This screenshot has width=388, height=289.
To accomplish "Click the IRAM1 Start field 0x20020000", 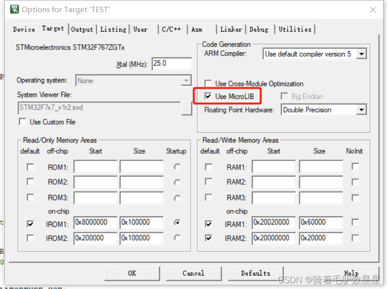I will (274, 223).
